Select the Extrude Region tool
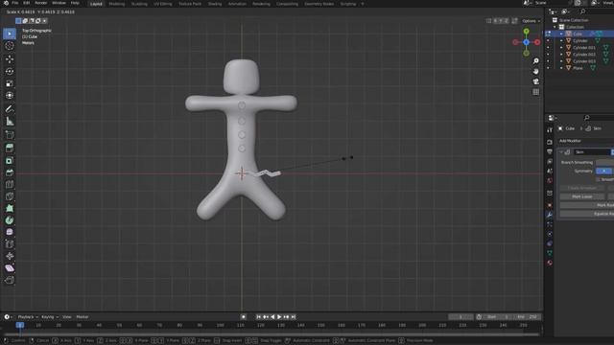This screenshot has width=614, height=345. tap(10, 148)
